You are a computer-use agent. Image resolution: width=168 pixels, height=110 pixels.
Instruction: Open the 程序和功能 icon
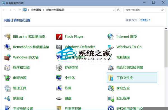pos(7,68)
